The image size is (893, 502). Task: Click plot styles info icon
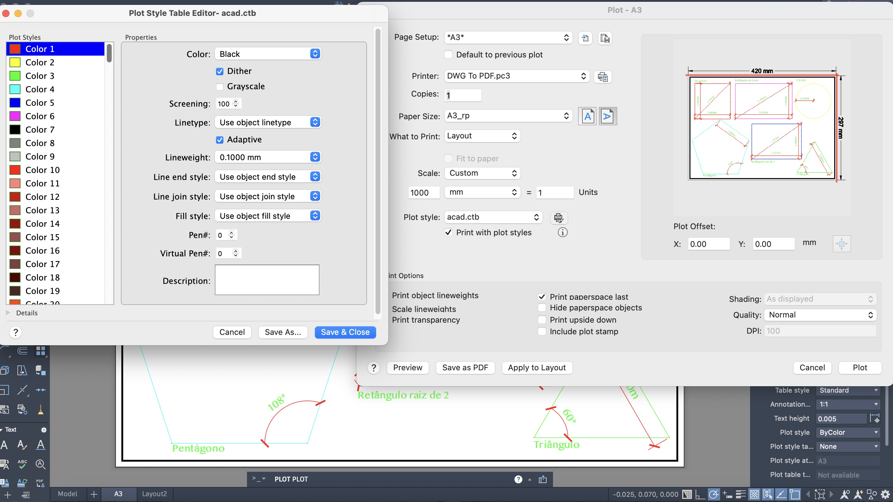[x=562, y=232]
